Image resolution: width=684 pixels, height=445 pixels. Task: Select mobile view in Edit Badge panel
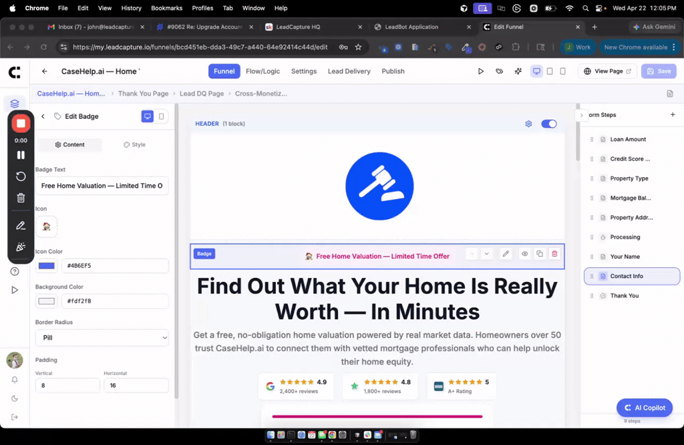click(x=162, y=116)
